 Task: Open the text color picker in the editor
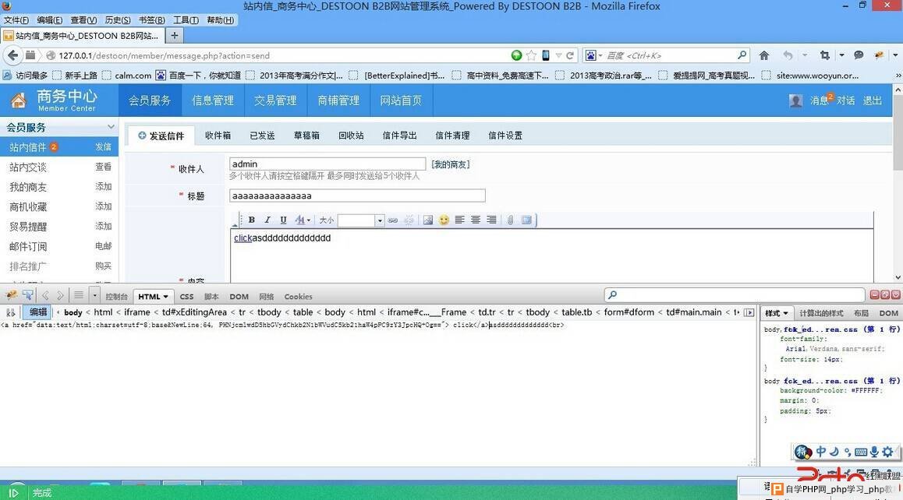click(x=303, y=220)
